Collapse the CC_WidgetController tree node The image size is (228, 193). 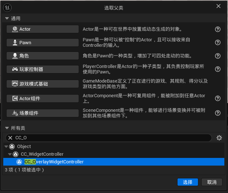pyautogui.click(x=10, y=154)
